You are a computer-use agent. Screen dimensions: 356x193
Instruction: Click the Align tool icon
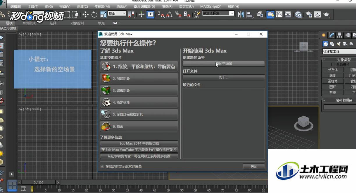pyautogui.click(x=250, y=14)
